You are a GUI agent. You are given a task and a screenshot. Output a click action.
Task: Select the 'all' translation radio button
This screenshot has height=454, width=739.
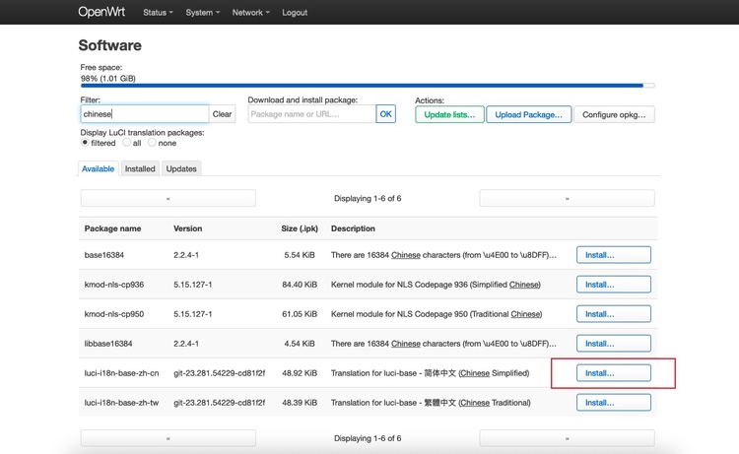click(126, 143)
